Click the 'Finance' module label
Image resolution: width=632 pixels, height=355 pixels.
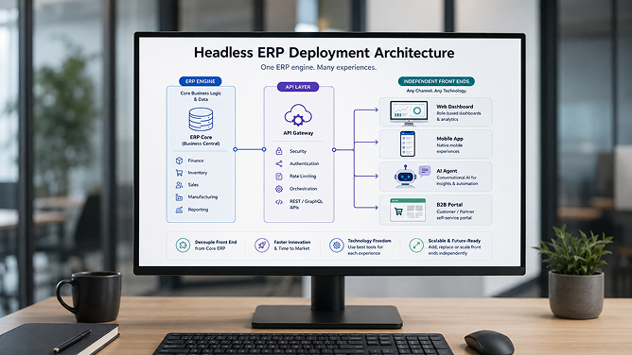click(x=196, y=161)
